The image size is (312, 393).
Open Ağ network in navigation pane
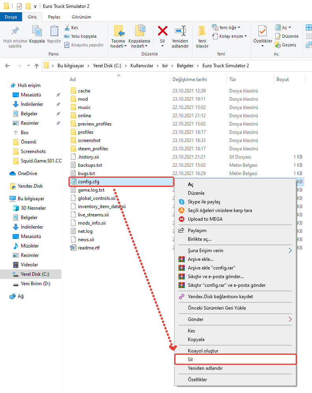coord(20,296)
